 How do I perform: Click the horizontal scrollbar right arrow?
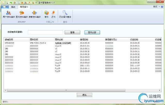click(160, 90)
